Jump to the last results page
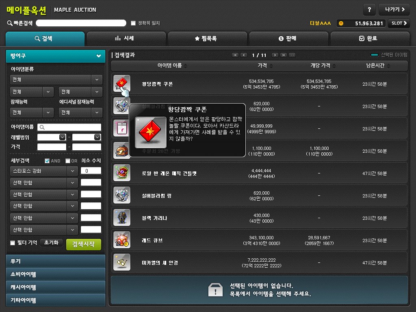 (x=284, y=55)
